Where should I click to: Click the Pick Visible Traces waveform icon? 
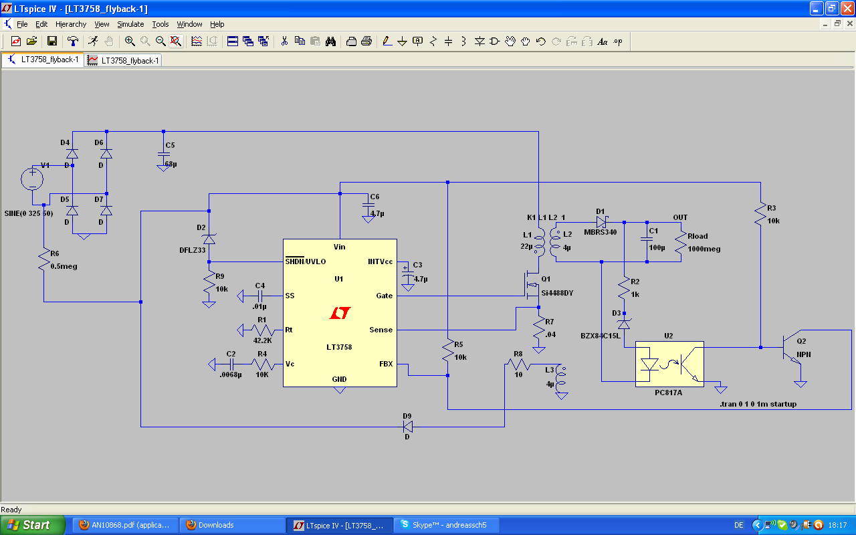(197, 41)
